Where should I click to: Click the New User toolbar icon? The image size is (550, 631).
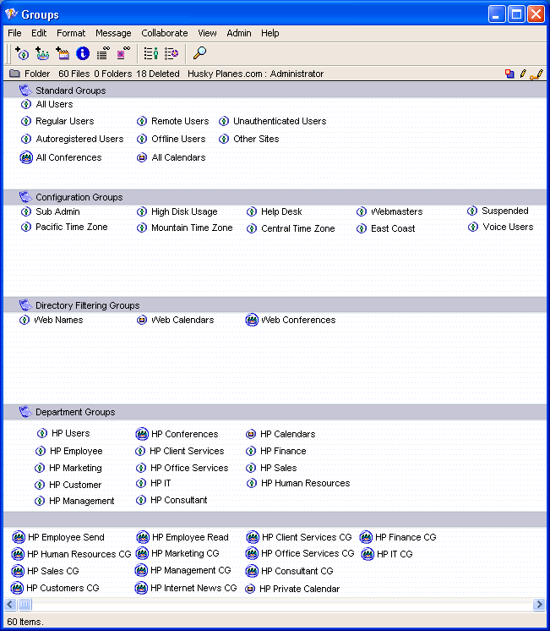coord(22,53)
